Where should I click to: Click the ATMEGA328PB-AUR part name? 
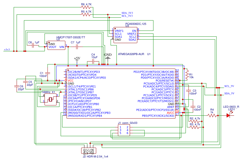(x=131, y=54)
